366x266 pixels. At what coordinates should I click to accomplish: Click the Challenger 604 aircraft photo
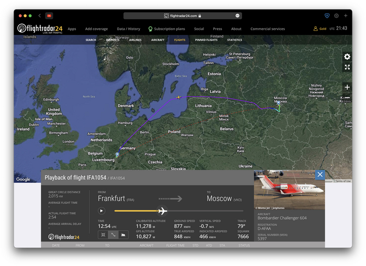pyautogui.click(x=289, y=190)
